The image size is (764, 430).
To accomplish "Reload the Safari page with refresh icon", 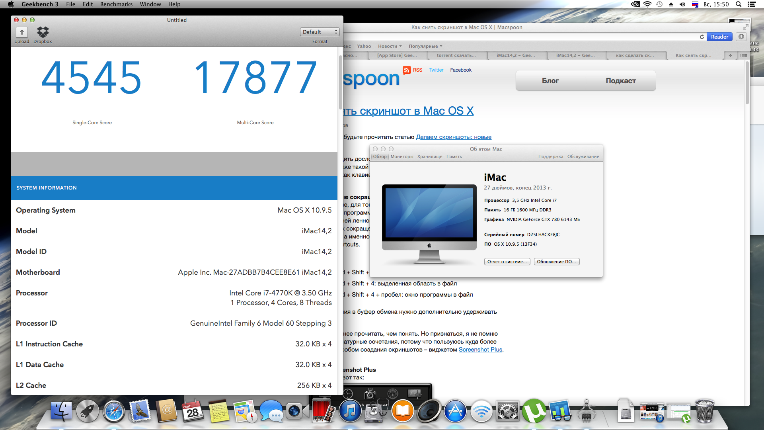I will click(x=702, y=37).
